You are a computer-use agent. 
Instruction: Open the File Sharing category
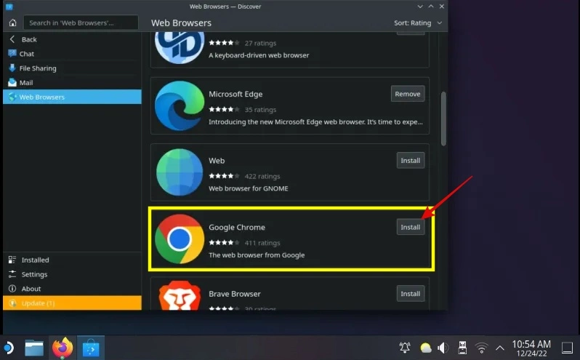[72, 68]
